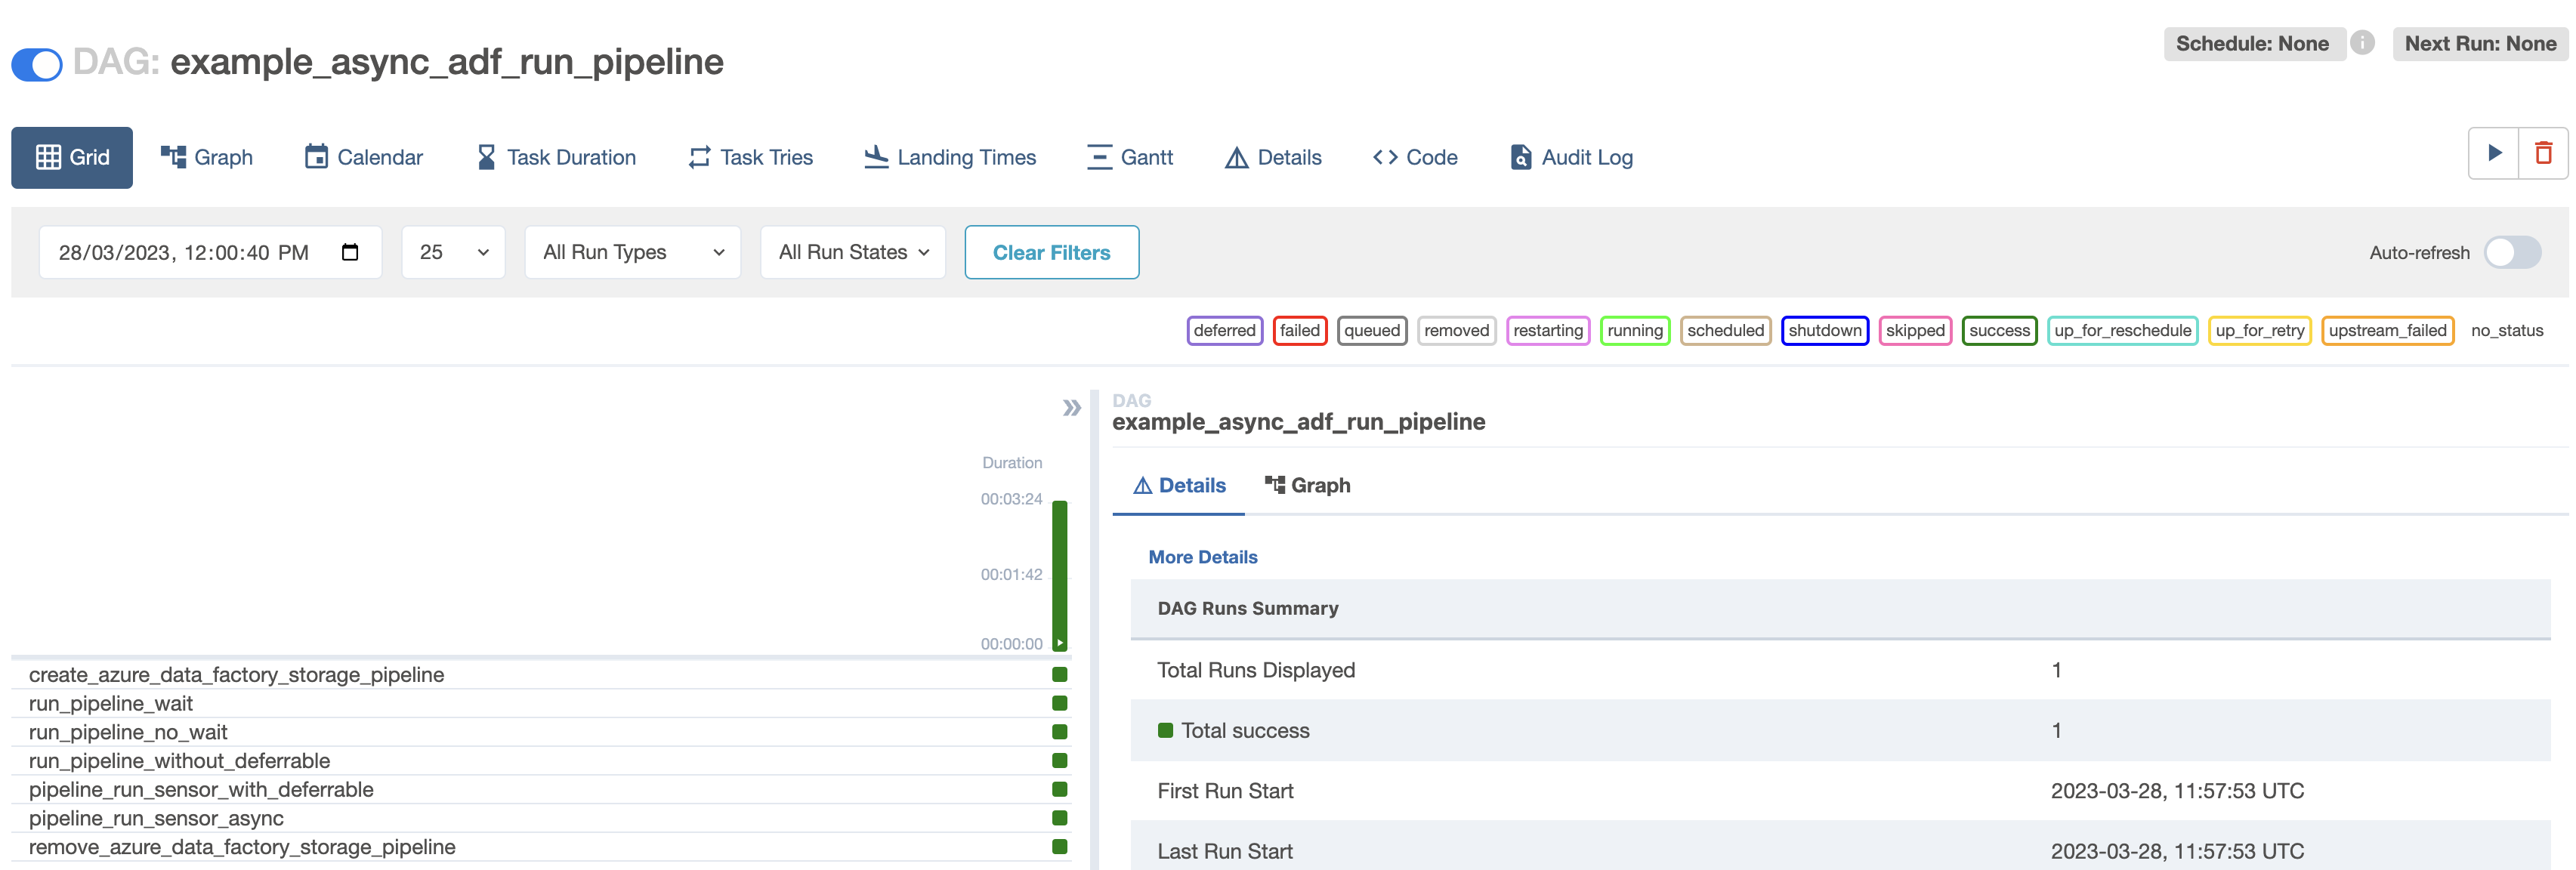Open the Audit Log view
Image resolution: width=2576 pixels, height=870 pixels.
[x=1571, y=157]
